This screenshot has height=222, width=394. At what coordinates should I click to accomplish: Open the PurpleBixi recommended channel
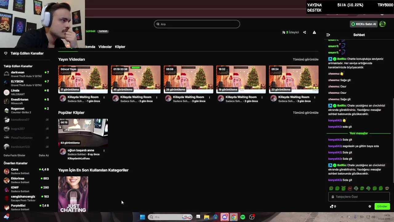coord(26,207)
